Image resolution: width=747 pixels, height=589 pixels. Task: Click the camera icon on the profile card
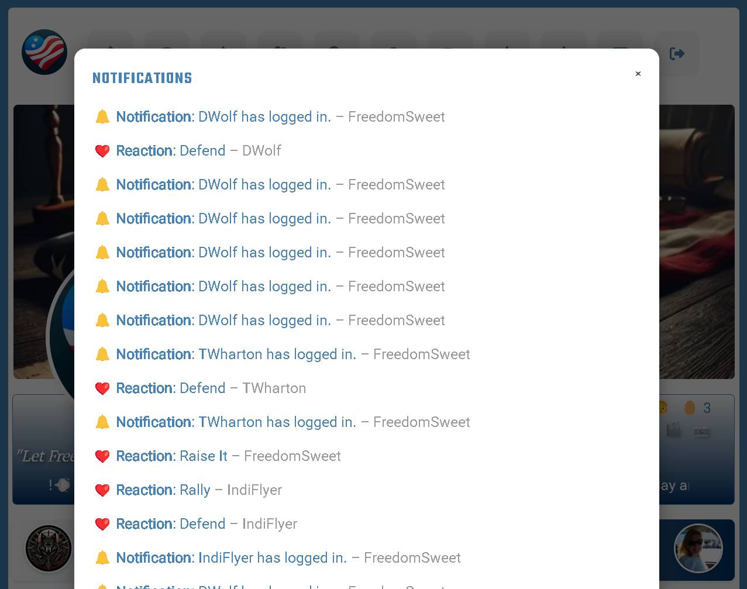point(701,432)
